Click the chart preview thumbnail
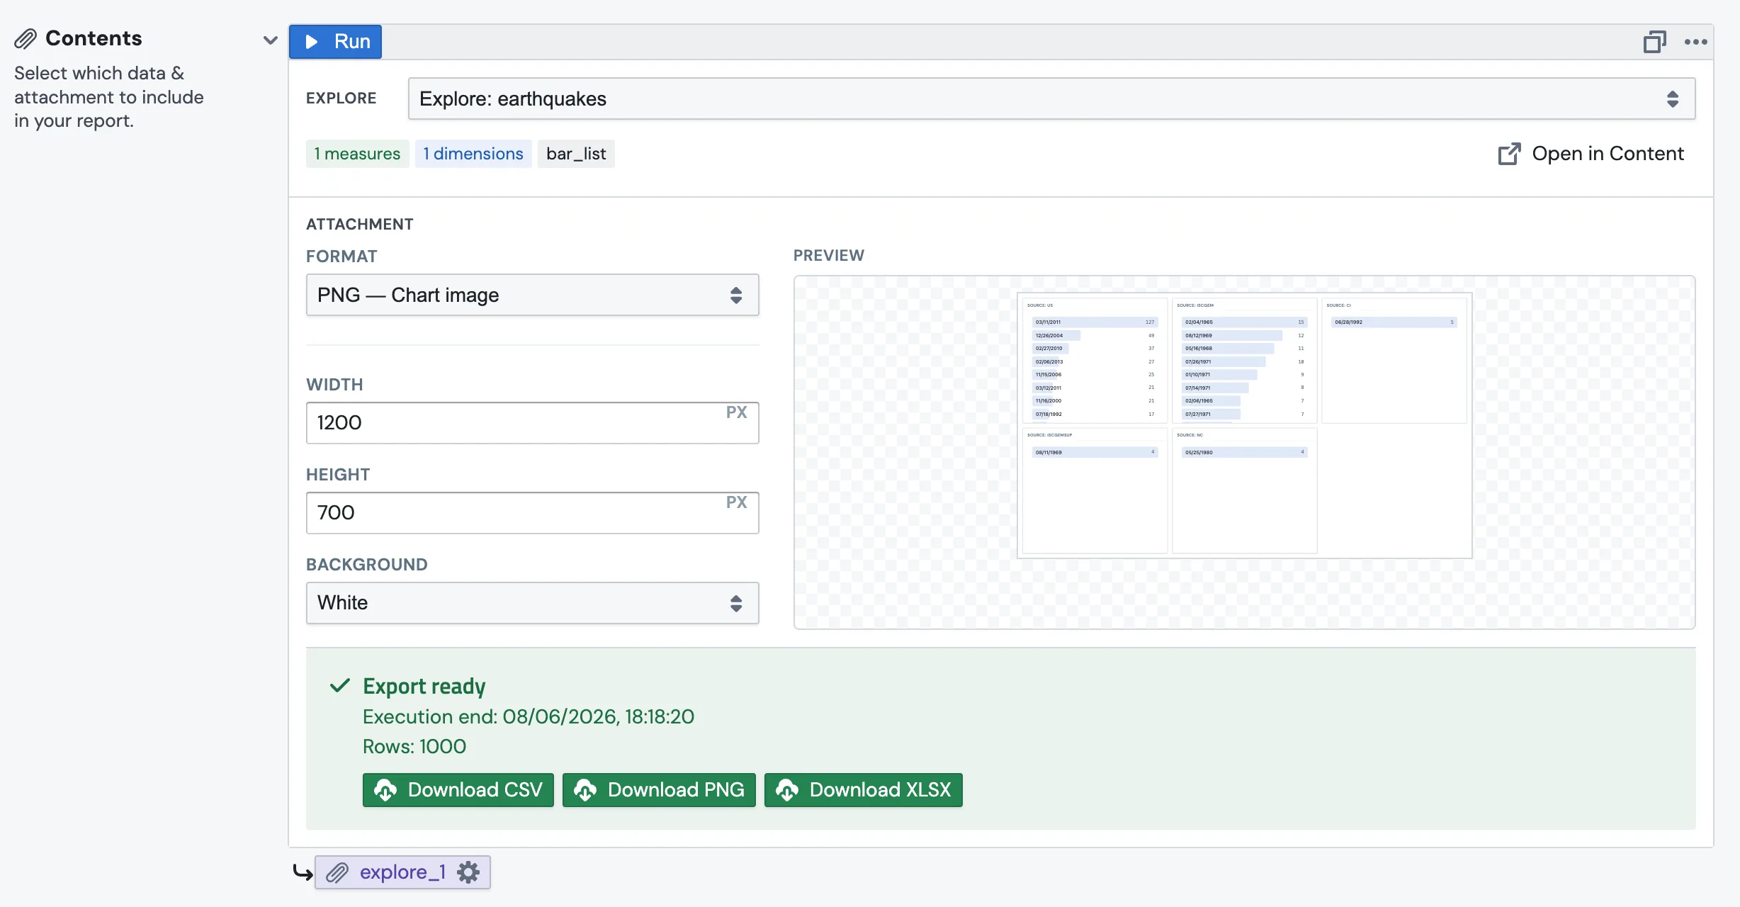Image resolution: width=1740 pixels, height=907 pixels. pyautogui.click(x=1245, y=425)
